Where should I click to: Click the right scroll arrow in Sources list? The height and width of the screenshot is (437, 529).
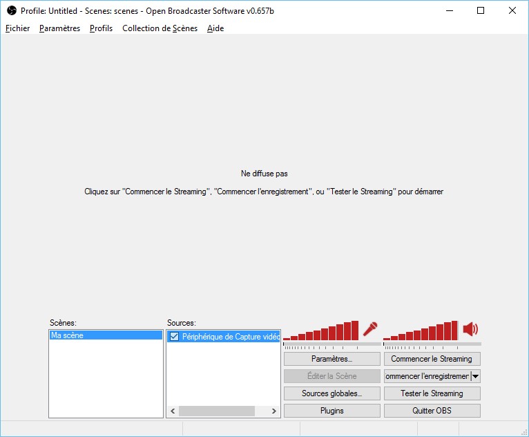pyautogui.click(x=273, y=411)
